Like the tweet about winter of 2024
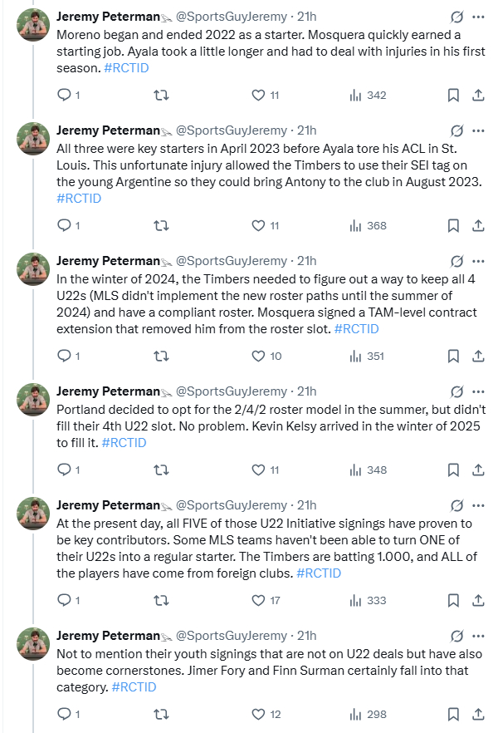Screen dimensions: 498x733 tap(258, 356)
